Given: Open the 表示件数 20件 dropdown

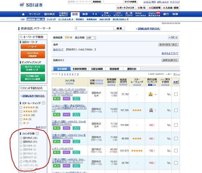Looking at the screenshot, I should click(91, 38).
